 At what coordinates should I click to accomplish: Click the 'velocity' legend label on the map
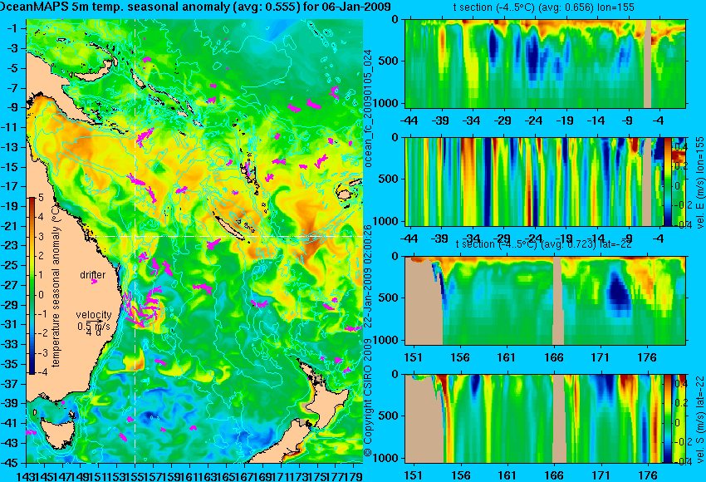pos(93,315)
